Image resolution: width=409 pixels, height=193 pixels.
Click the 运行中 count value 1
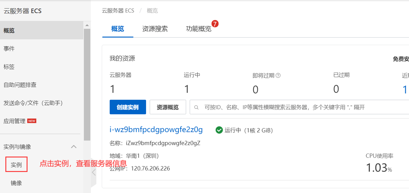[187, 89]
